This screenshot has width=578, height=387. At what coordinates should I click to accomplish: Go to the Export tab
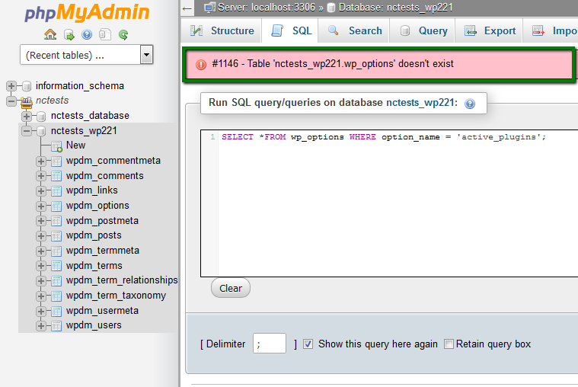tap(490, 30)
